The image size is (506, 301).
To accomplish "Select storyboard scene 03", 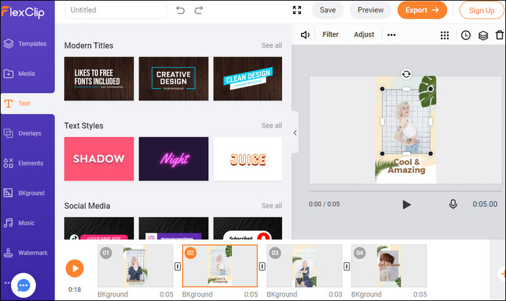I will (x=304, y=266).
